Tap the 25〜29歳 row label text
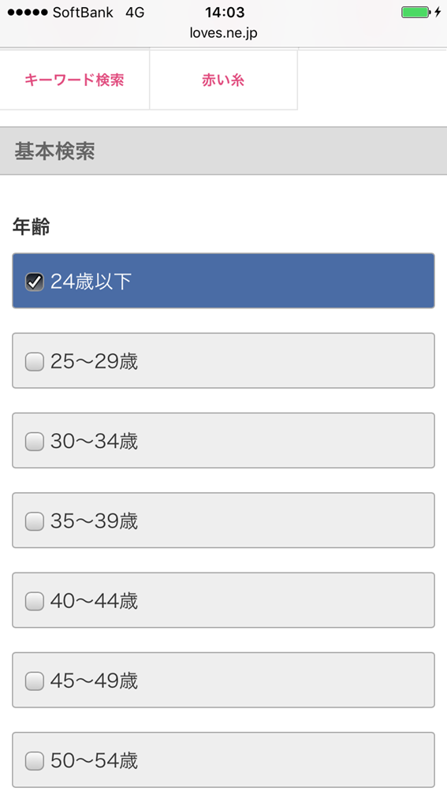 [94, 361]
